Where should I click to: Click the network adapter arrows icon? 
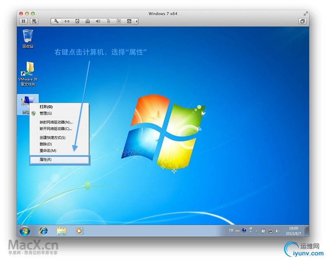[x=67, y=21]
